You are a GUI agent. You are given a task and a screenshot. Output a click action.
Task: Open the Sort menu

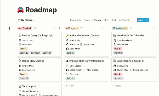[x=113, y=20]
